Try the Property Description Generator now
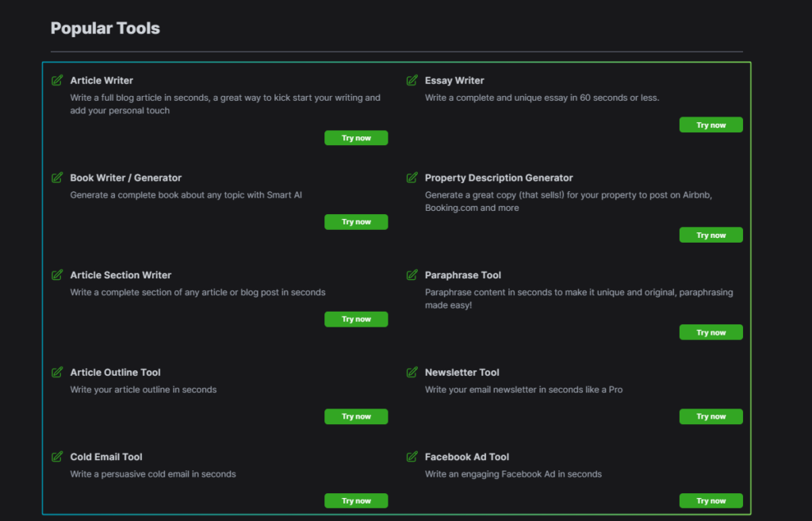 [710, 236]
